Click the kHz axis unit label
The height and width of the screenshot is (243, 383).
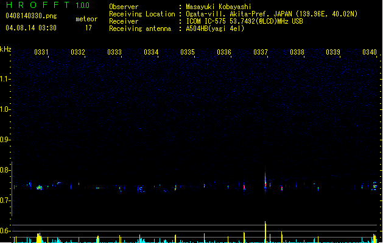[5, 49]
